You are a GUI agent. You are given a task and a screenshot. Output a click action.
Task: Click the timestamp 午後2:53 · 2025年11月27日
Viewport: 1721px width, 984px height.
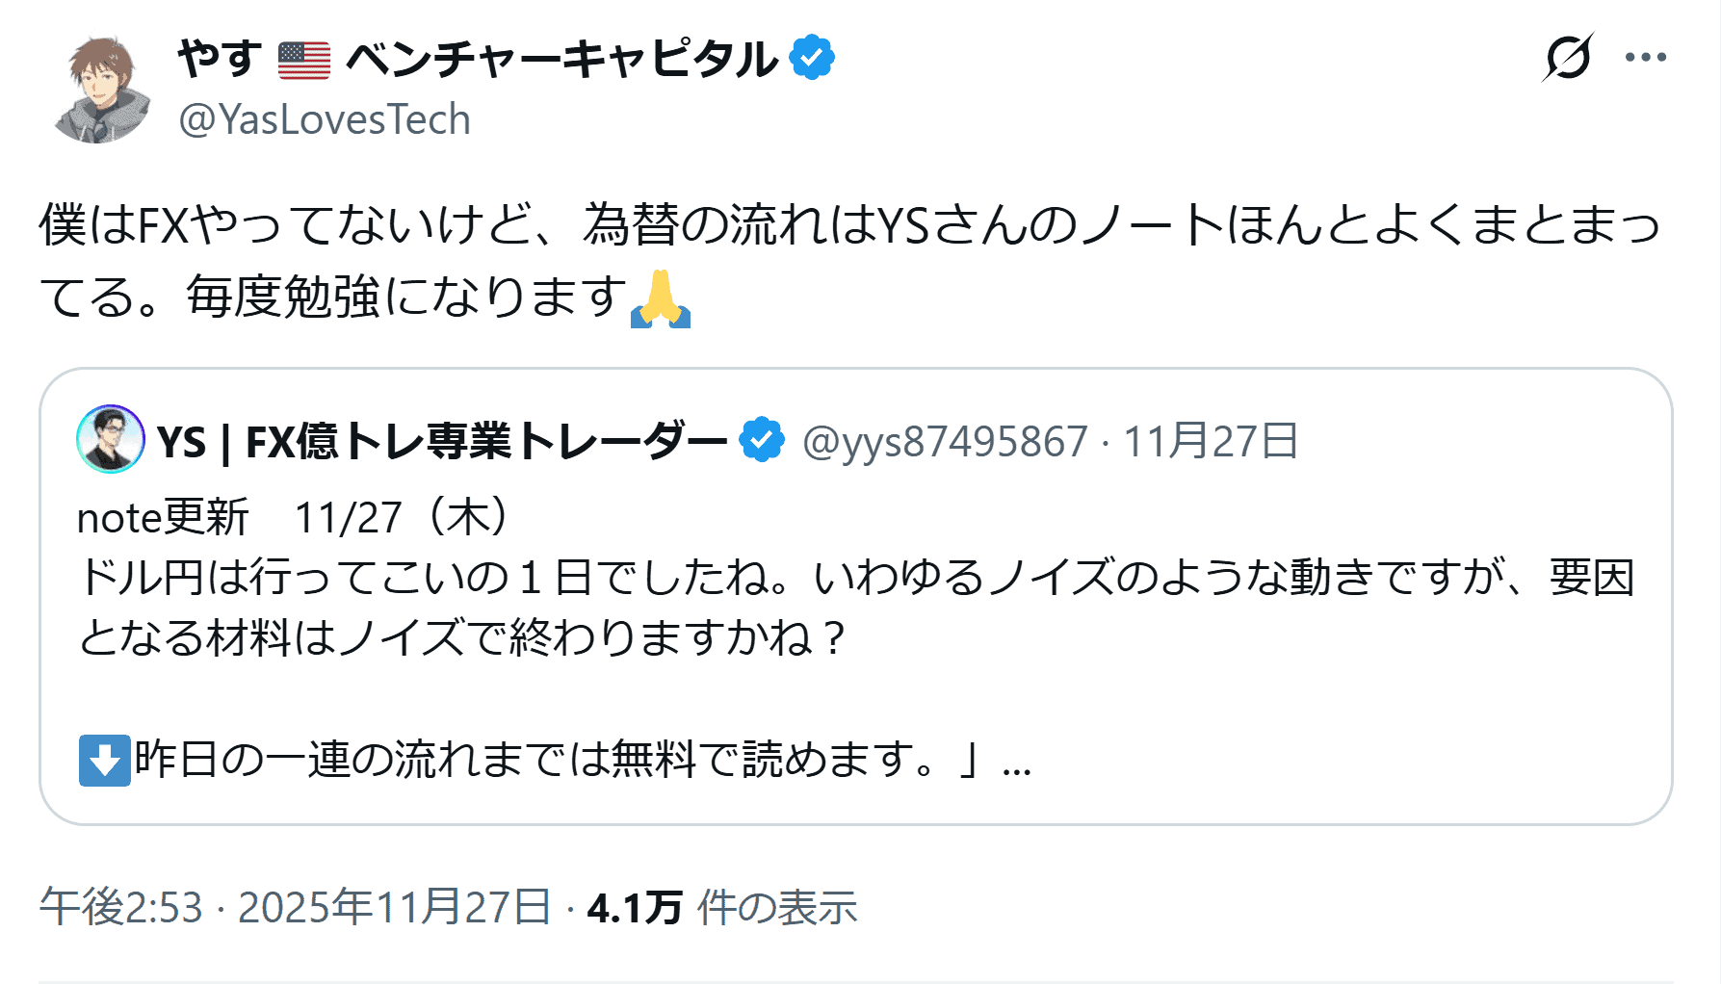(x=295, y=907)
